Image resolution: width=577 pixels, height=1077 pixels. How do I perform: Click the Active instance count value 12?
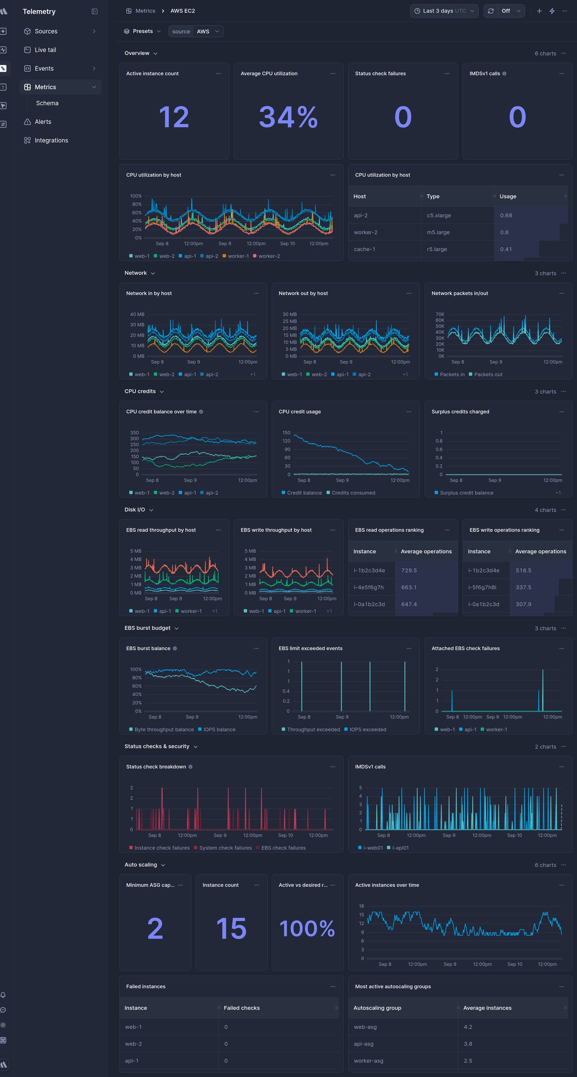tap(174, 117)
